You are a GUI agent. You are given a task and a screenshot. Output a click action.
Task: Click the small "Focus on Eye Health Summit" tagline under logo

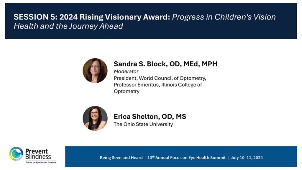point(41,162)
